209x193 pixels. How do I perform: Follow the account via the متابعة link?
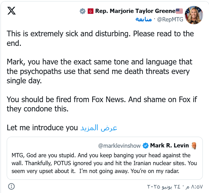[x=143, y=19]
